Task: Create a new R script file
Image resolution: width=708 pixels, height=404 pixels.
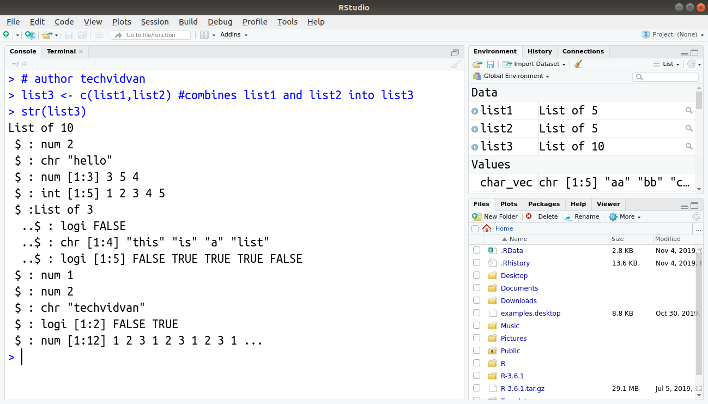Action: pyautogui.click(x=9, y=34)
